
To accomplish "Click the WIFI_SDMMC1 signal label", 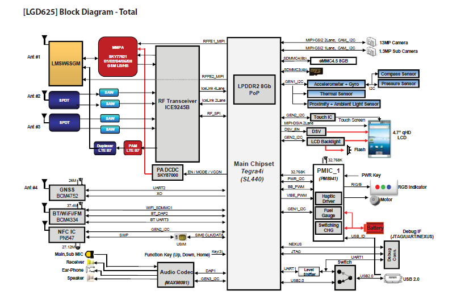I will (159, 207).
